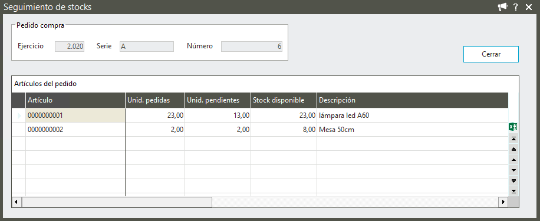
Task: Click lámpara led A60 description cell
Action: point(413,116)
